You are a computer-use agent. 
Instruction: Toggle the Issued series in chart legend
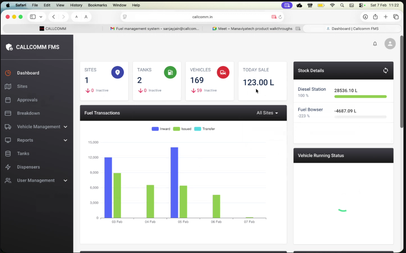click(x=181, y=129)
